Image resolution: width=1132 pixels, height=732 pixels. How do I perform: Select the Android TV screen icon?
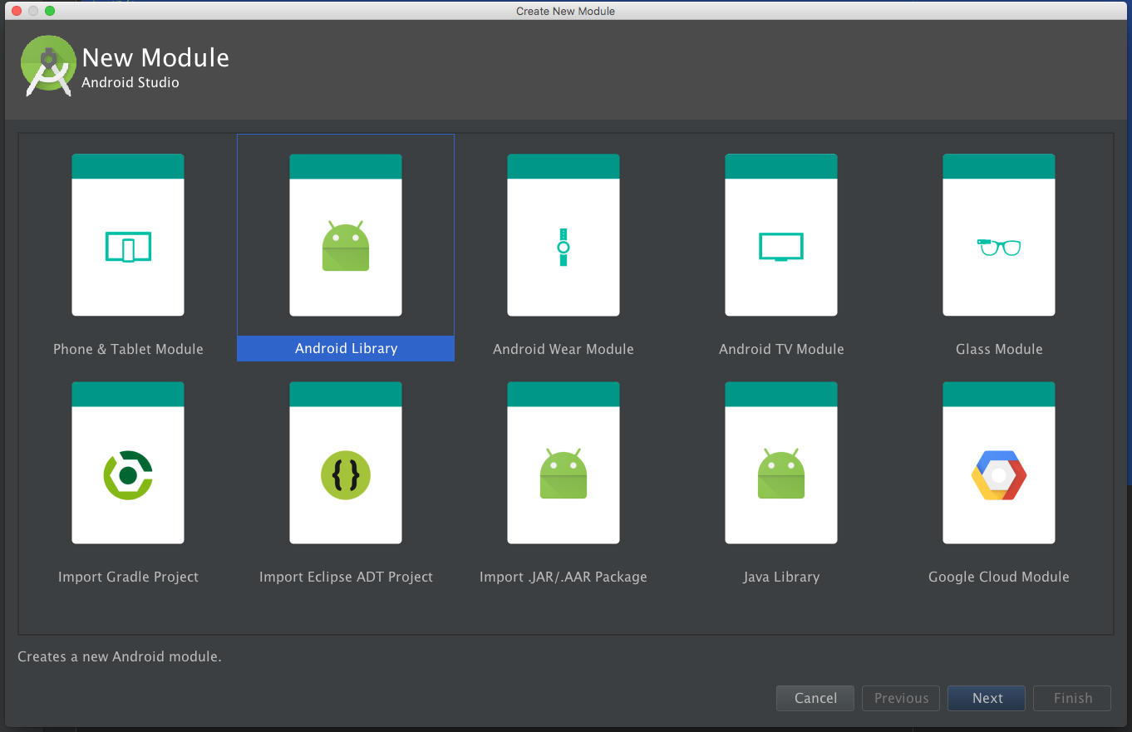[781, 247]
